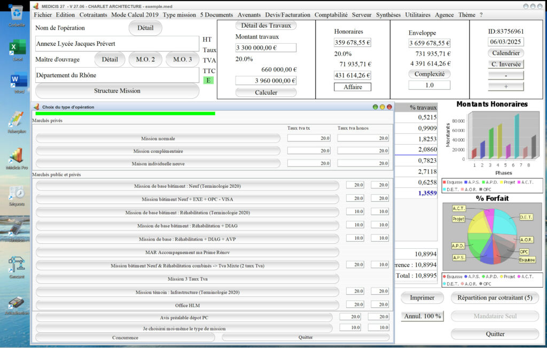Click the Calculer button
The image size is (547, 348).
click(266, 92)
